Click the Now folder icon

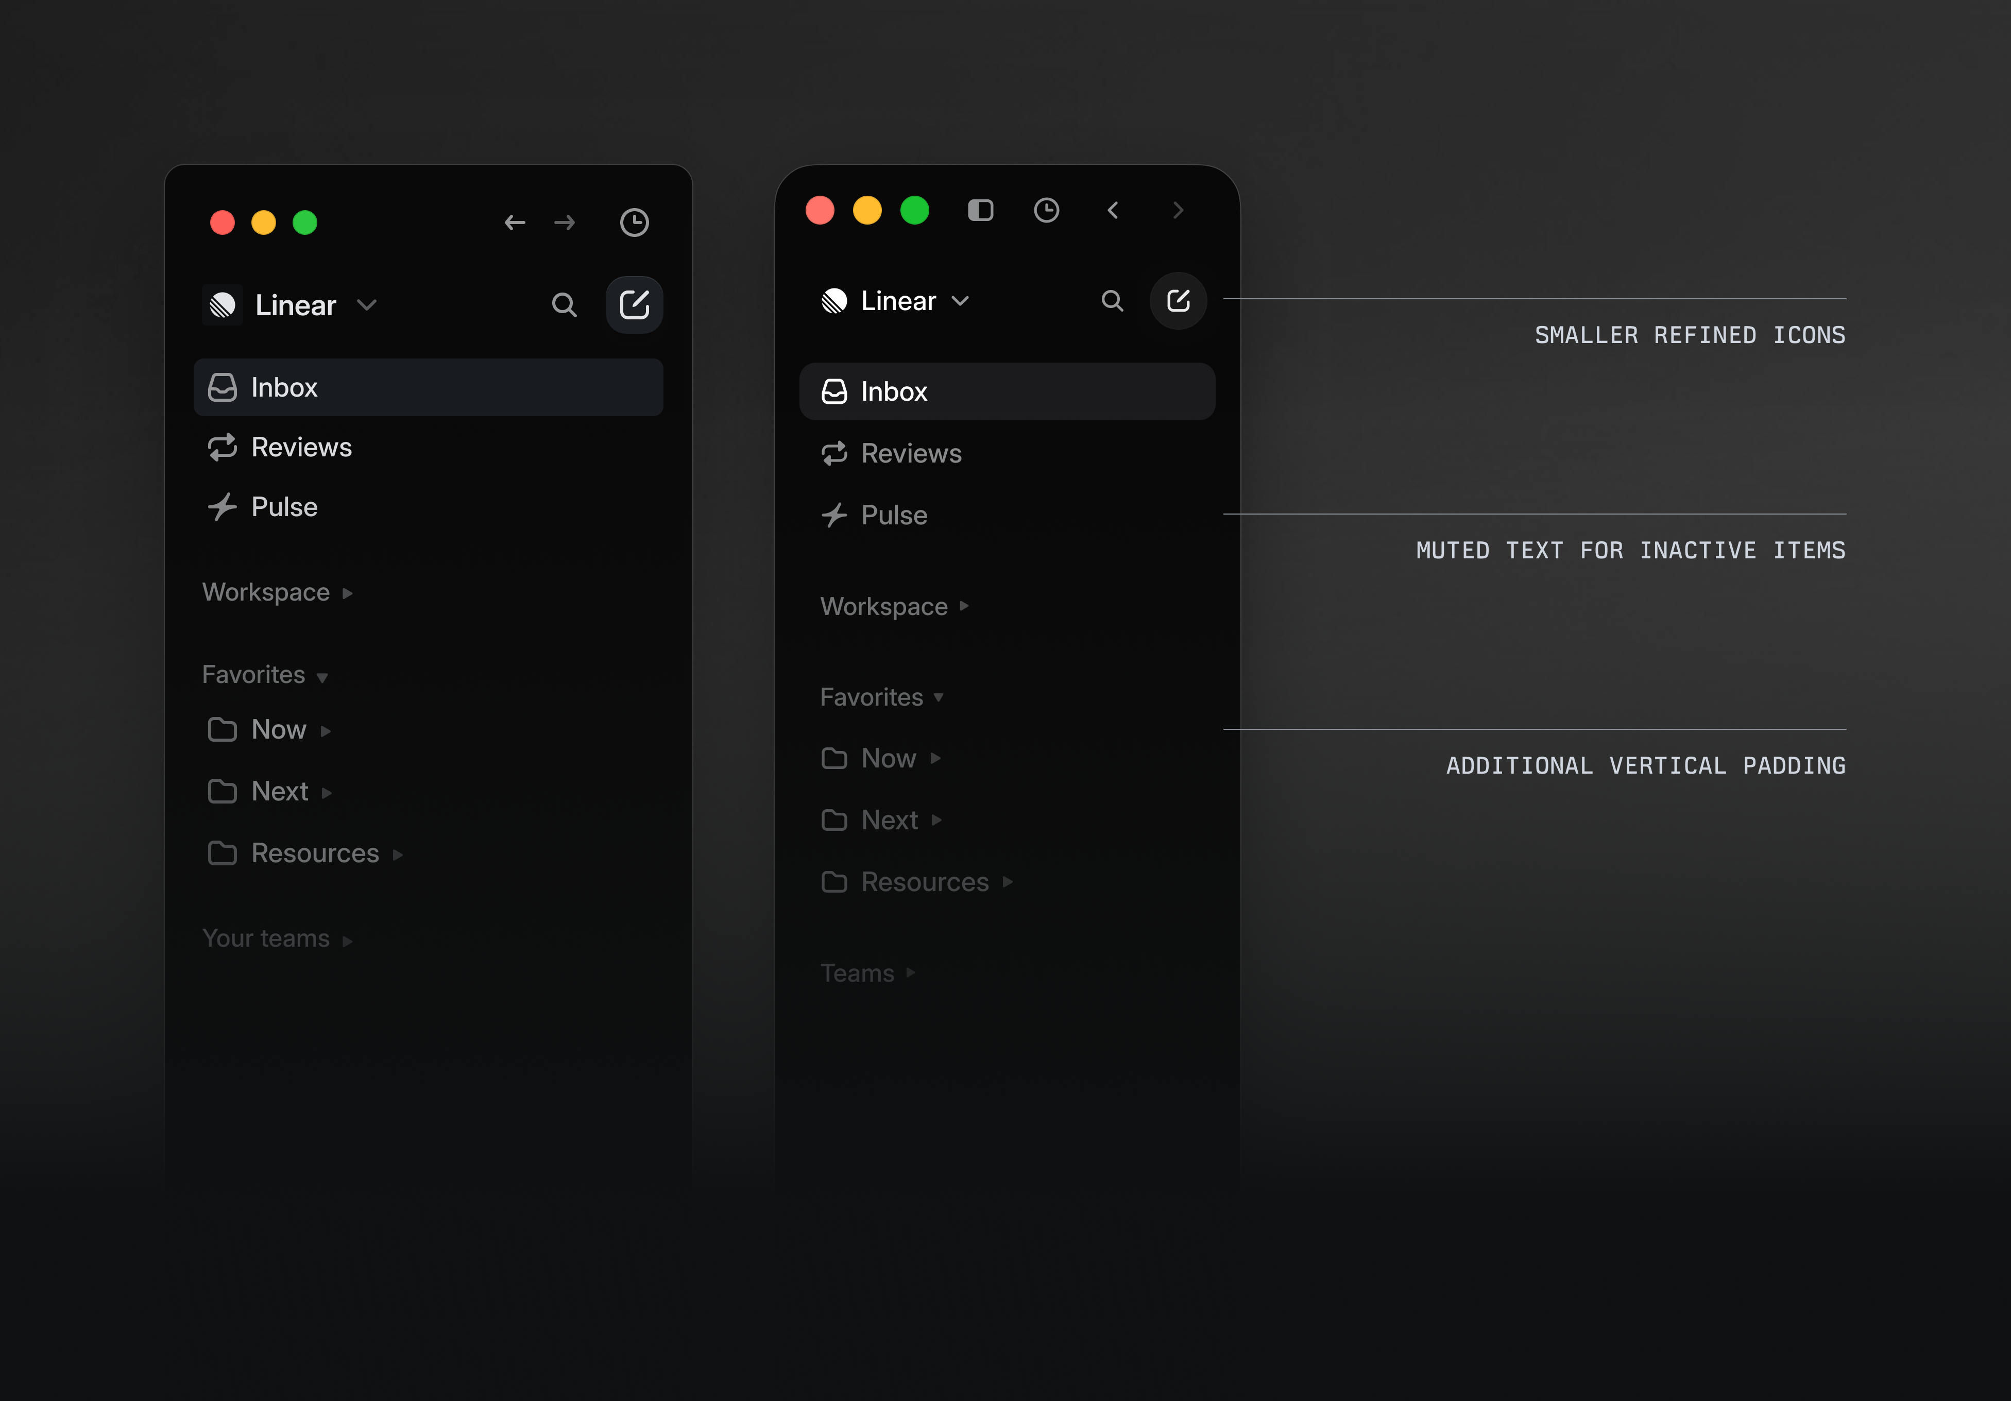224,729
